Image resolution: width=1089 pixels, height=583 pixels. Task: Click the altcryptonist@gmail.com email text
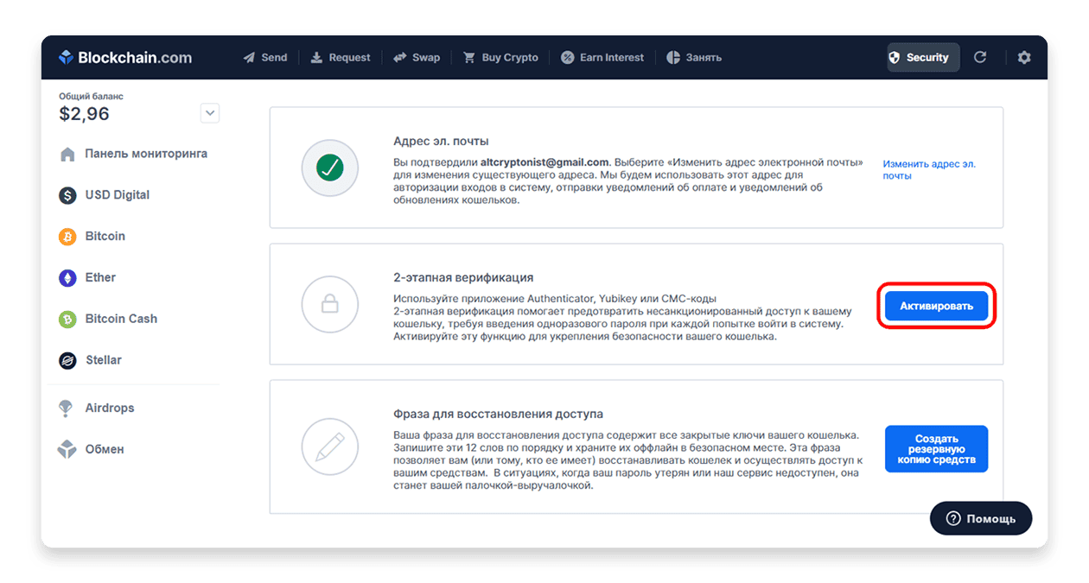click(x=544, y=162)
